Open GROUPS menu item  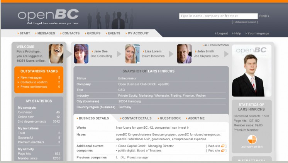click(x=93, y=34)
